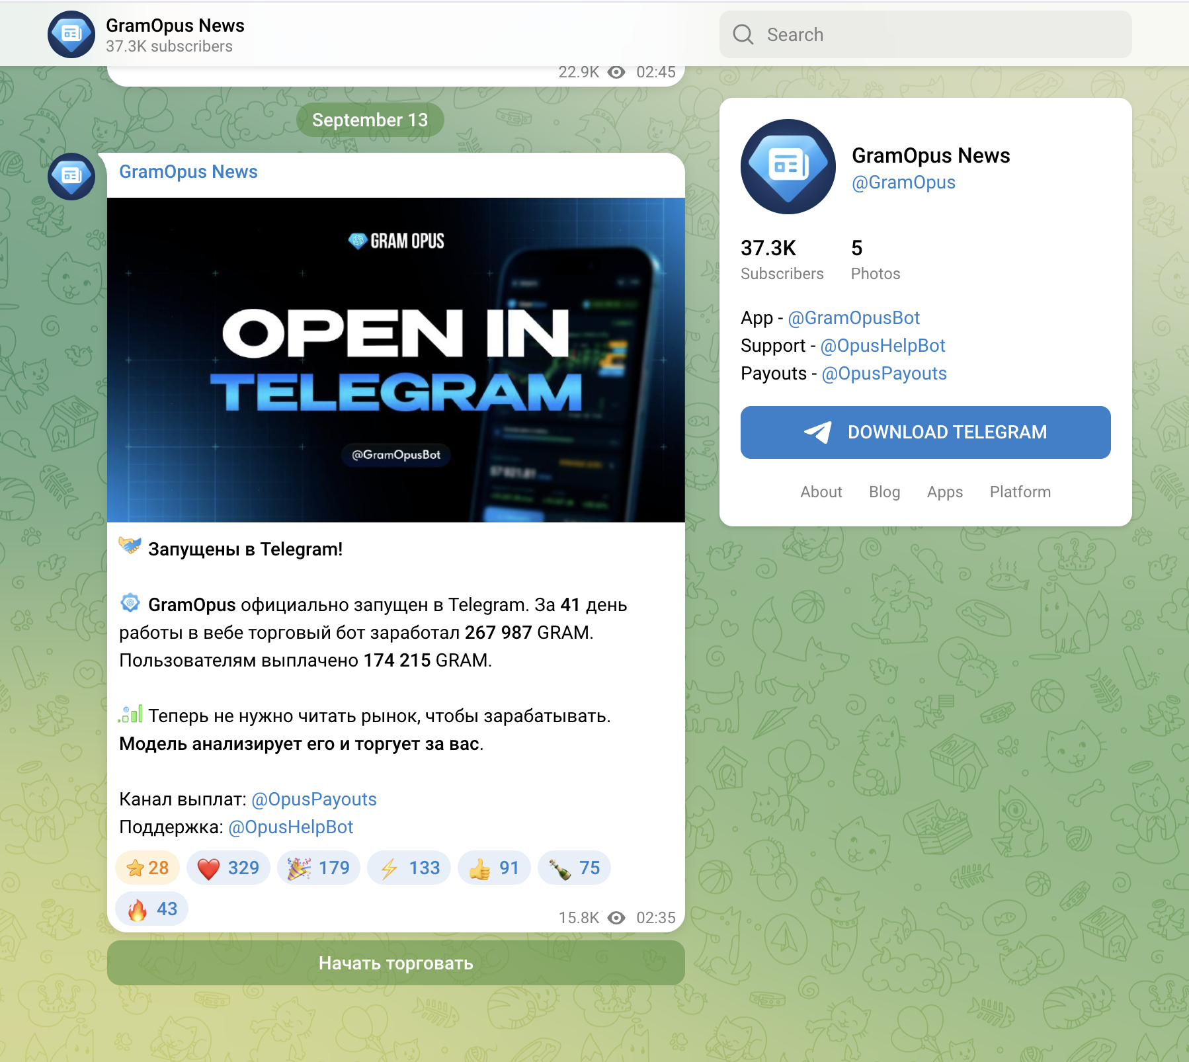Open @OpusPayouts link in the post text

point(314,799)
